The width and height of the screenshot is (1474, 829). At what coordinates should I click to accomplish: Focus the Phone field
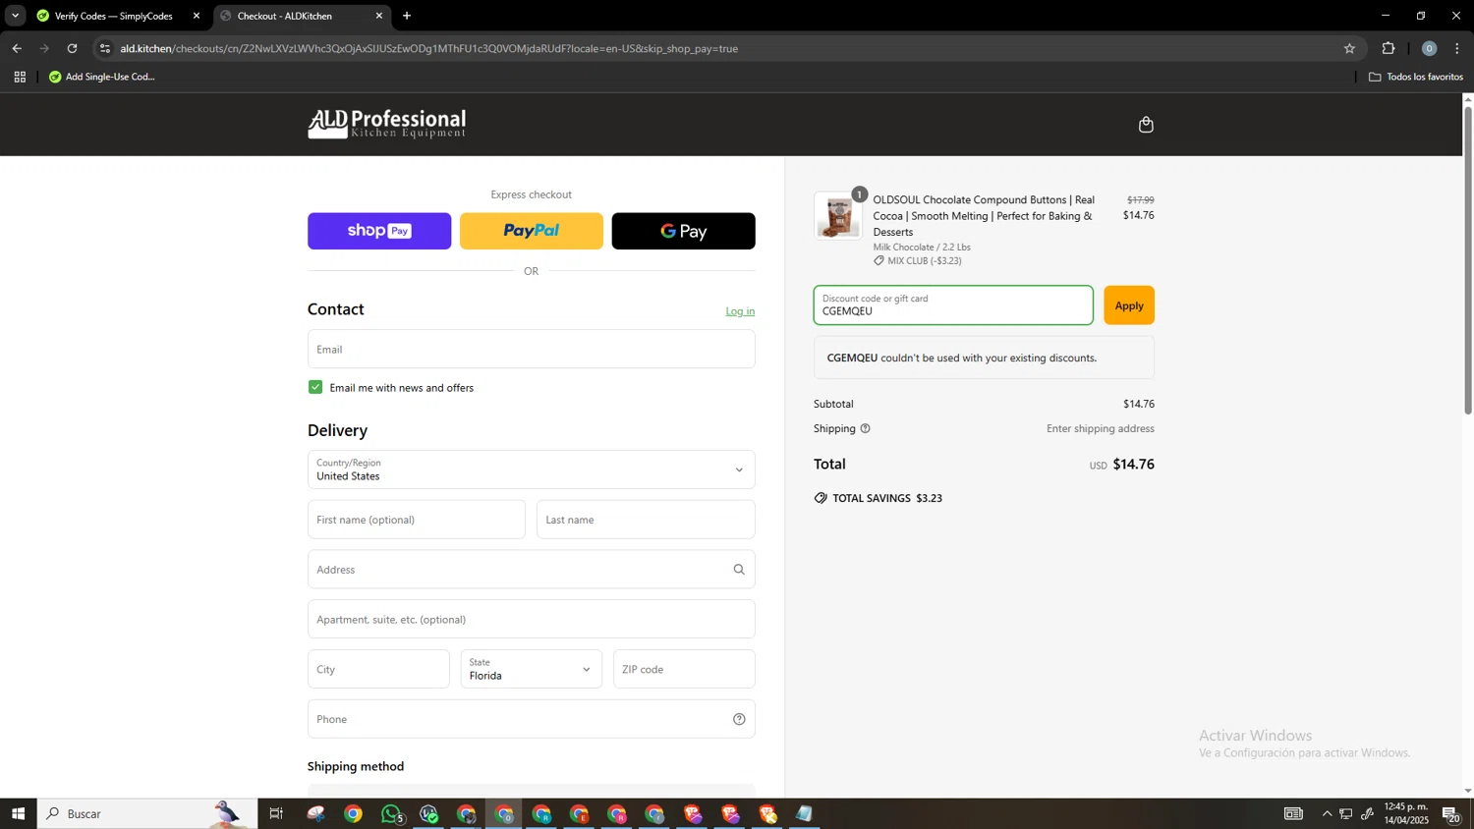click(x=531, y=719)
